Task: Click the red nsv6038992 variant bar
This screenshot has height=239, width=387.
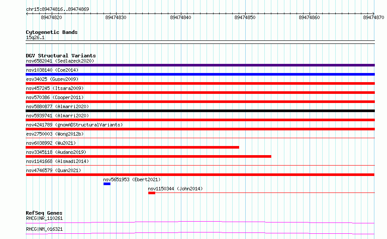Action: tap(132, 147)
